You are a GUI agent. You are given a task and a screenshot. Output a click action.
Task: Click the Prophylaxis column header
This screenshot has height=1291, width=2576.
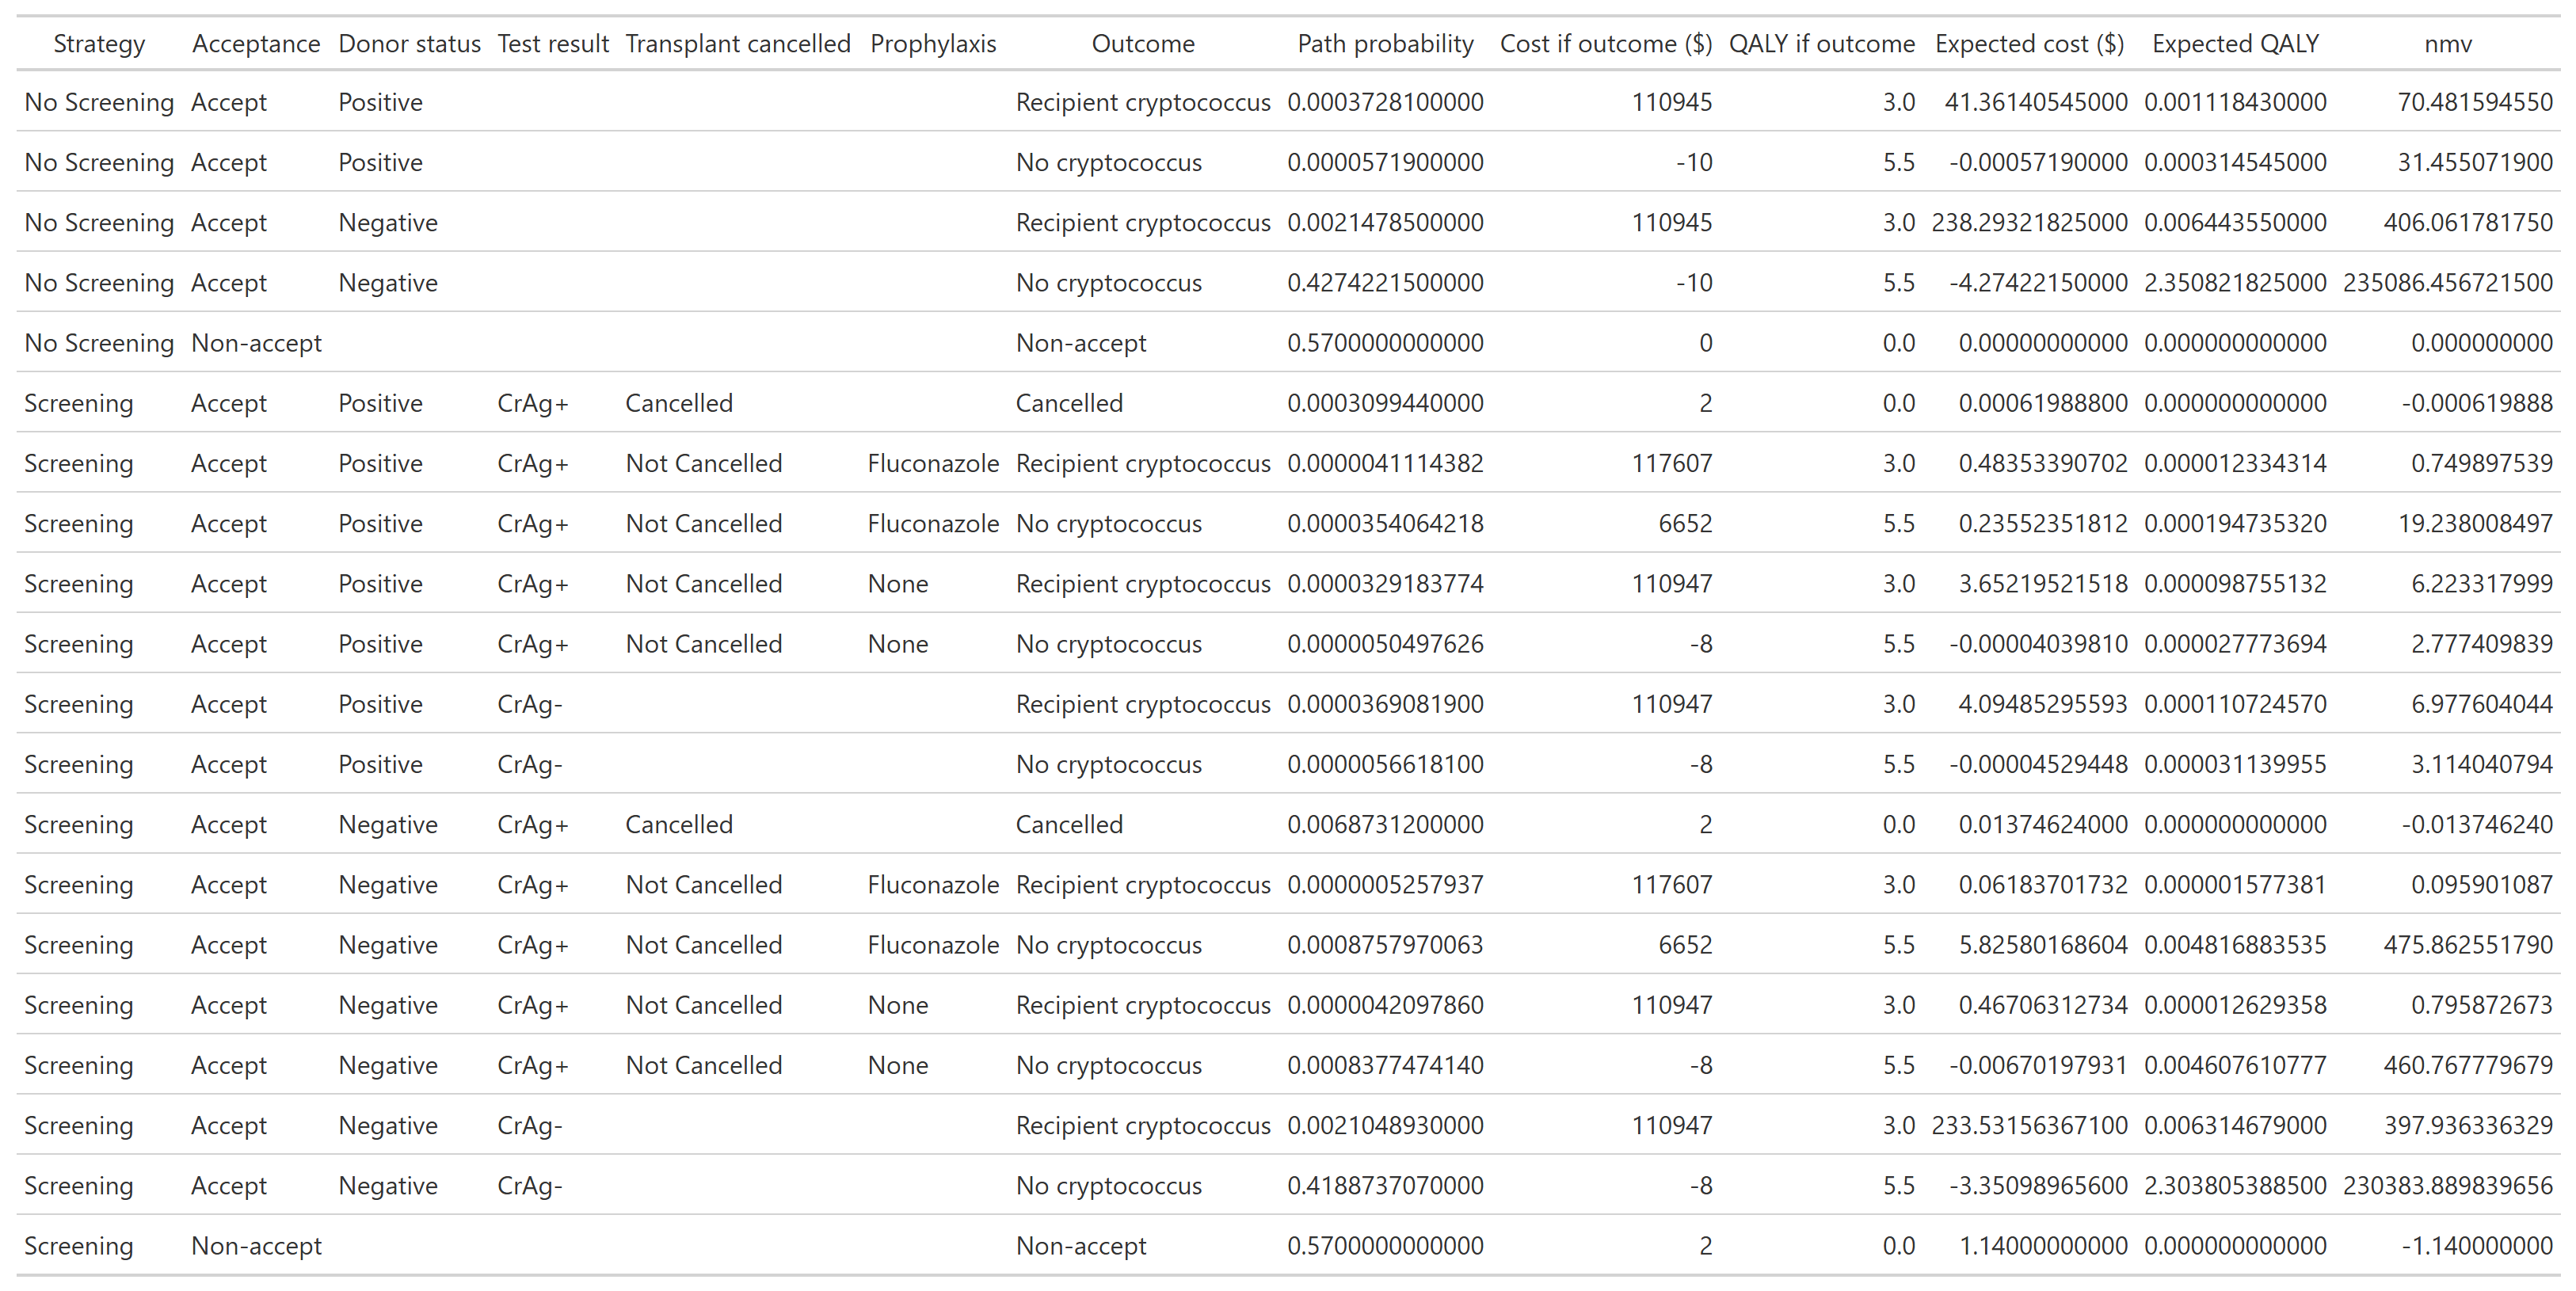point(933,44)
